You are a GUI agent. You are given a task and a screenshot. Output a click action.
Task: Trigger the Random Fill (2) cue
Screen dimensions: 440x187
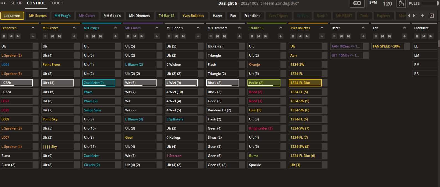click(222, 110)
